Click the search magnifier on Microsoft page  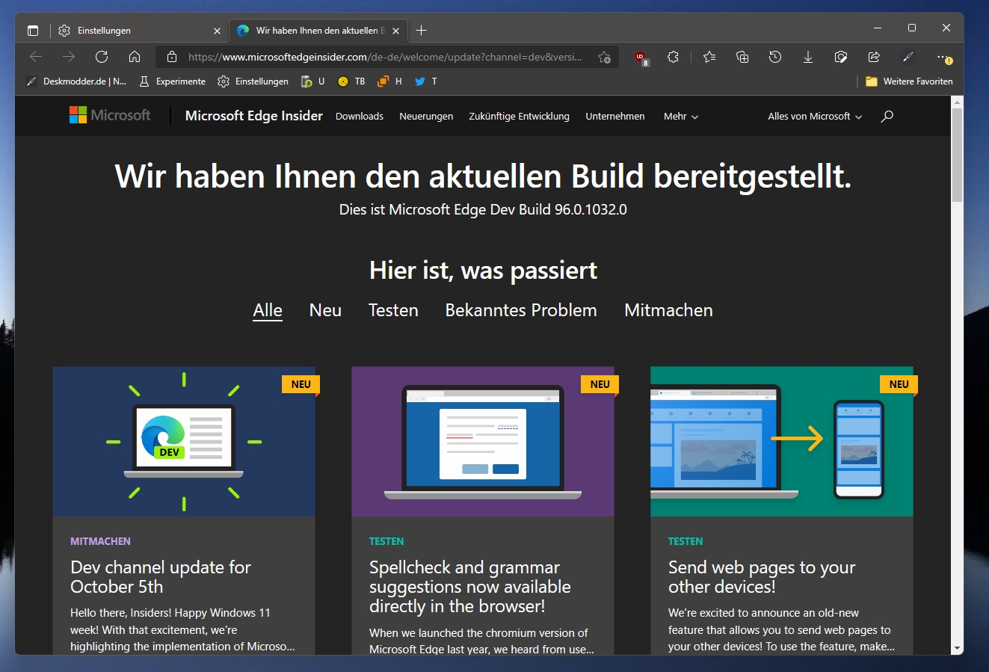(887, 116)
